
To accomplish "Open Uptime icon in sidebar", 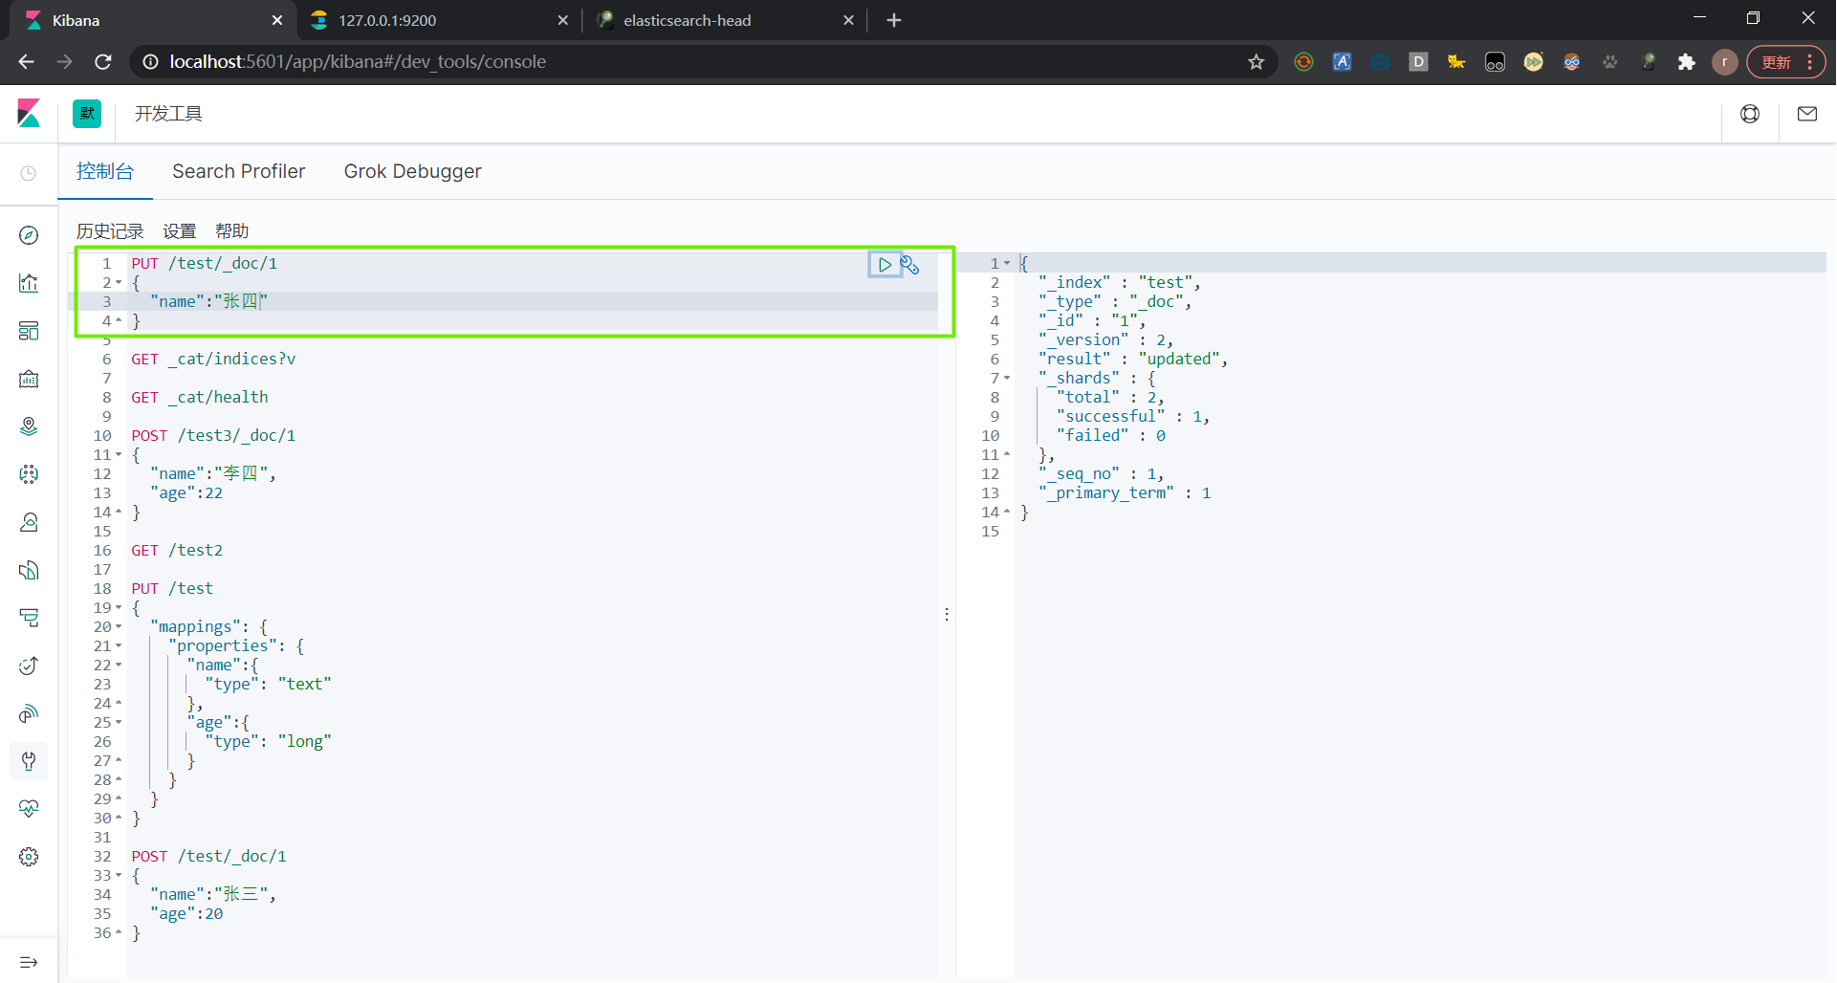I will pos(29,666).
